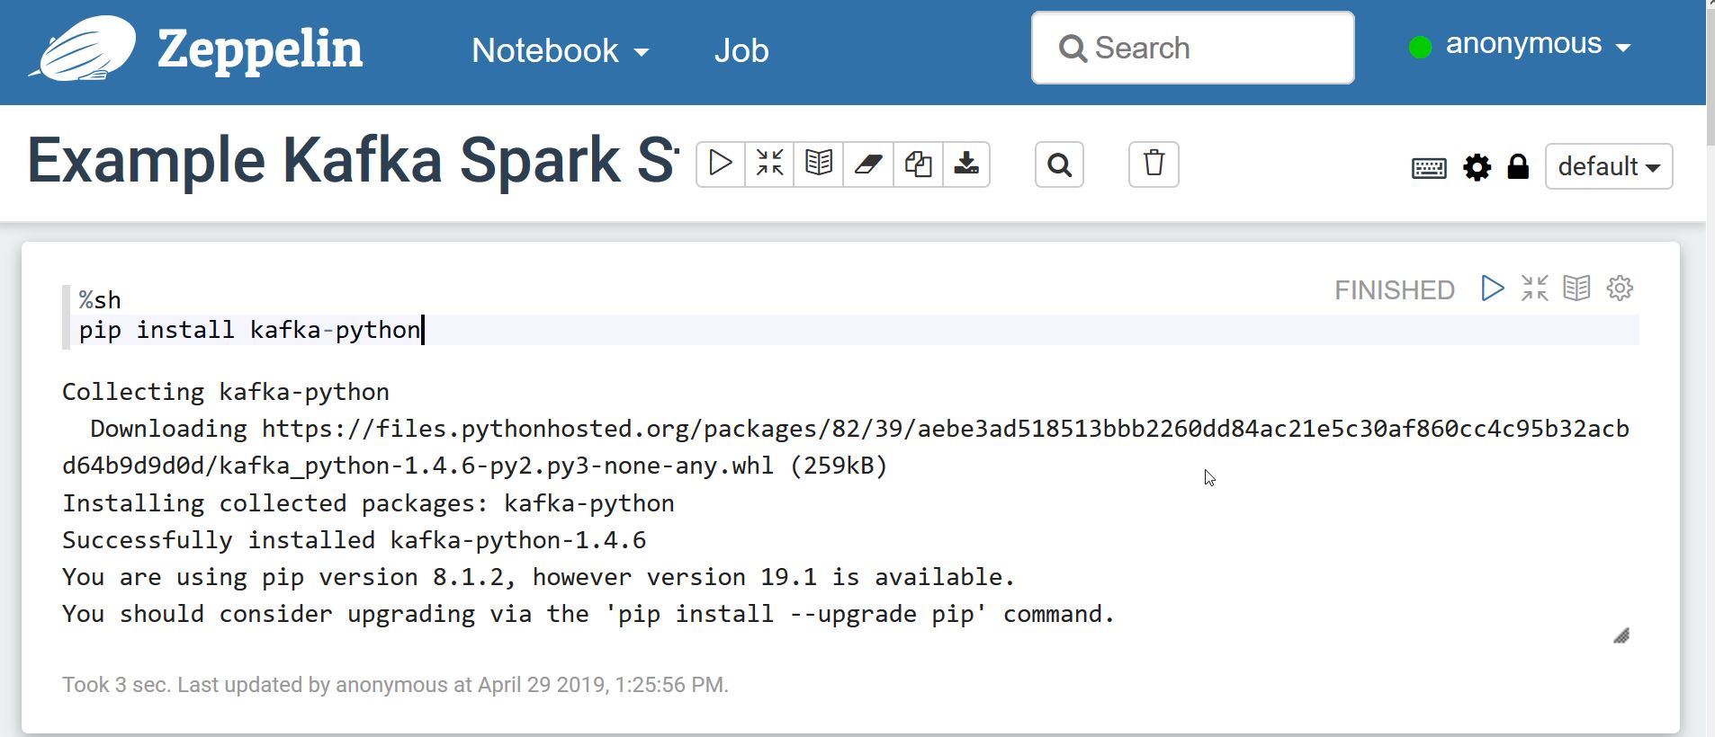Viewport: 1715px width, 737px height.
Task: Click the Took 3 sec footer text
Action: (395, 685)
